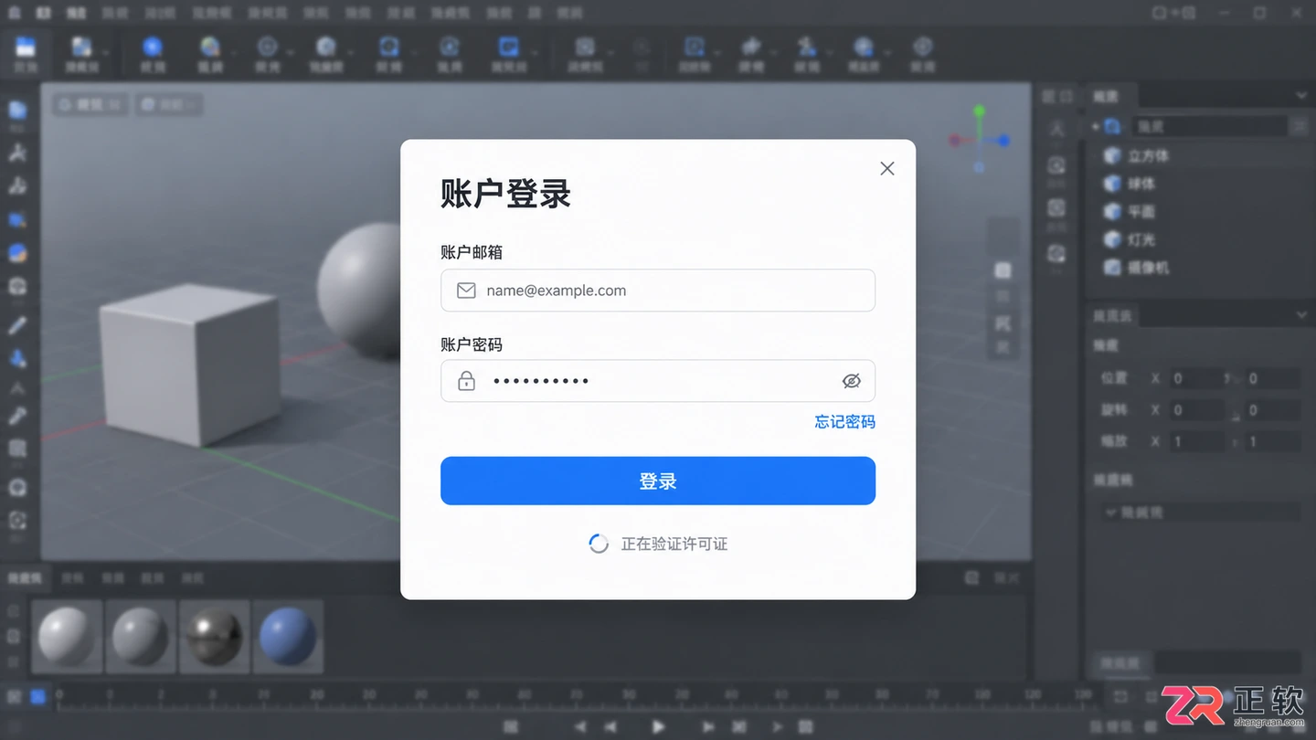Start timeline playback with the play button
The image size is (1316, 740).
pyautogui.click(x=658, y=726)
